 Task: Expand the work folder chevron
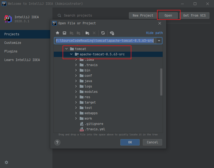[x=76, y=119]
